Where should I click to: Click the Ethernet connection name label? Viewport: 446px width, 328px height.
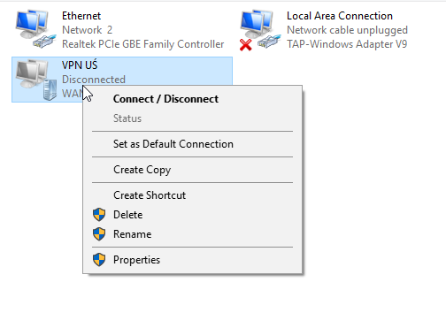coord(81,16)
